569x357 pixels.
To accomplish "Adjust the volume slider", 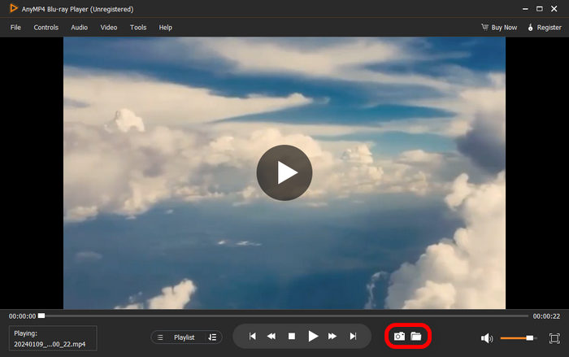I will (518, 337).
